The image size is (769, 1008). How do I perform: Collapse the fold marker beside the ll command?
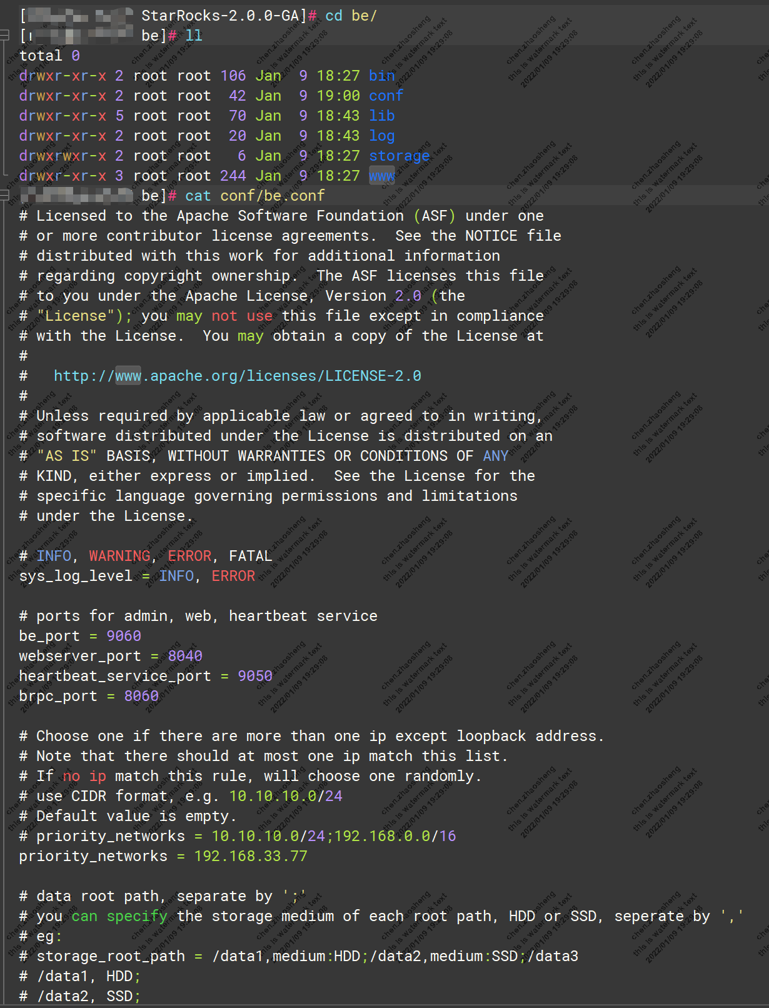(x=5, y=36)
